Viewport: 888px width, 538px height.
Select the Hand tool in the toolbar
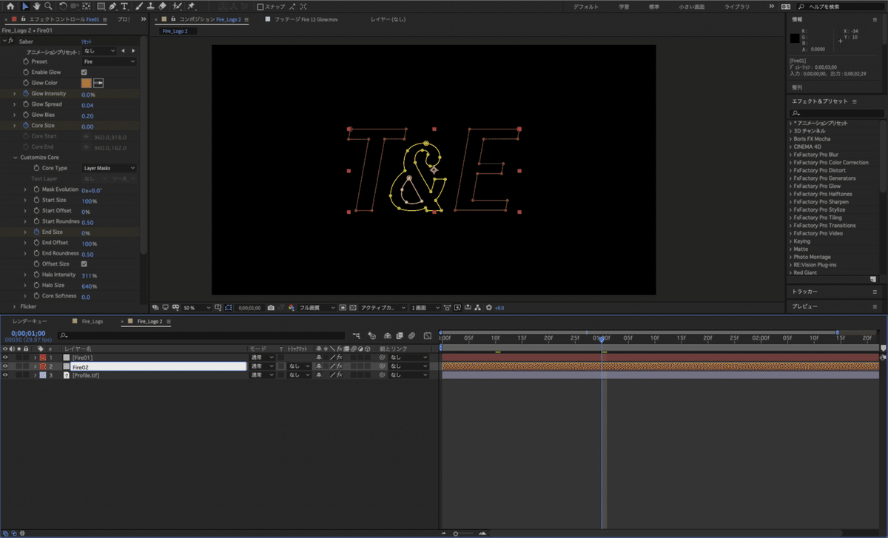[36, 6]
